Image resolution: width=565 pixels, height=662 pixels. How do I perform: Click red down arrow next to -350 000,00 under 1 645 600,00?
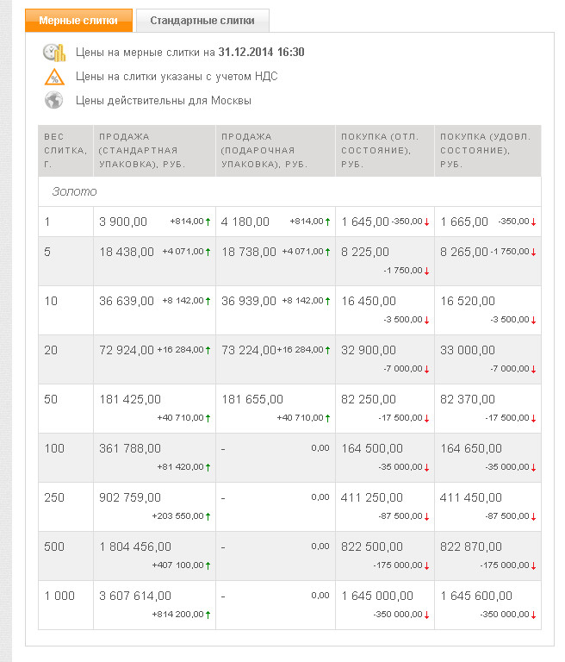[x=533, y=615]
